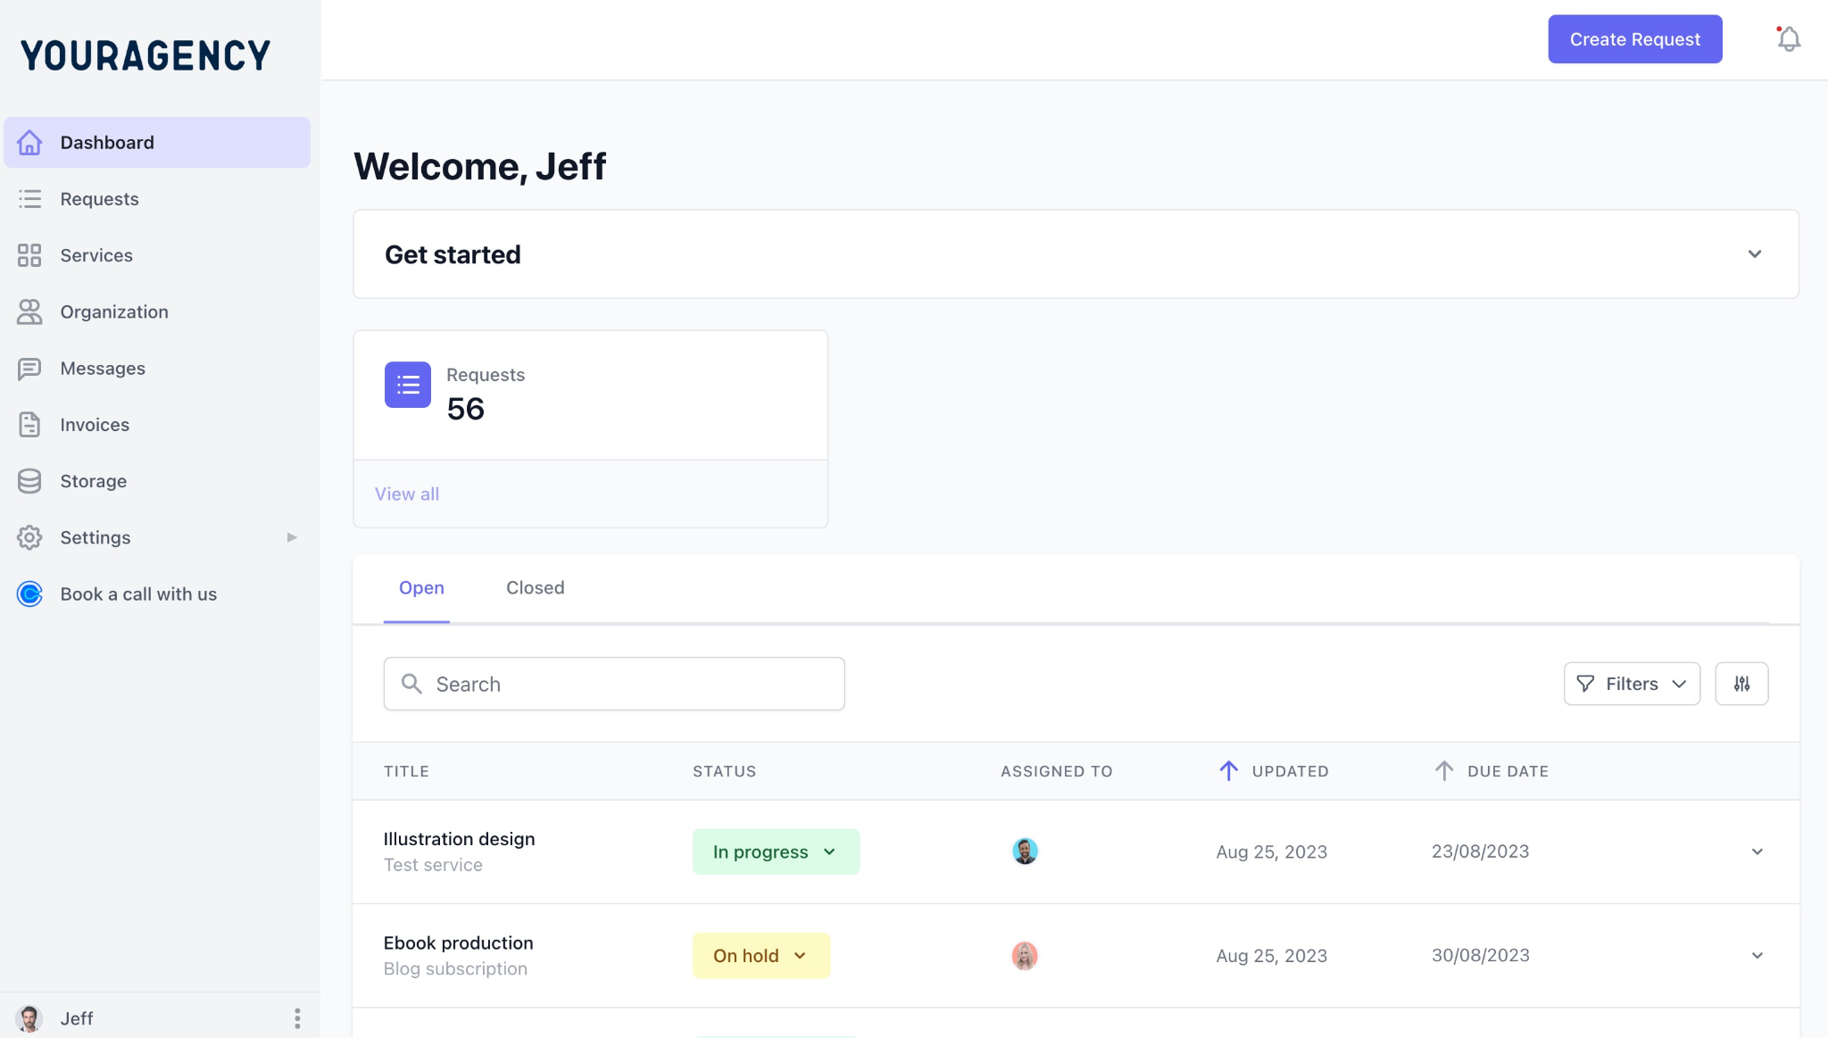Click the View all requests link

pyautogui.click(x=407, y=494)
